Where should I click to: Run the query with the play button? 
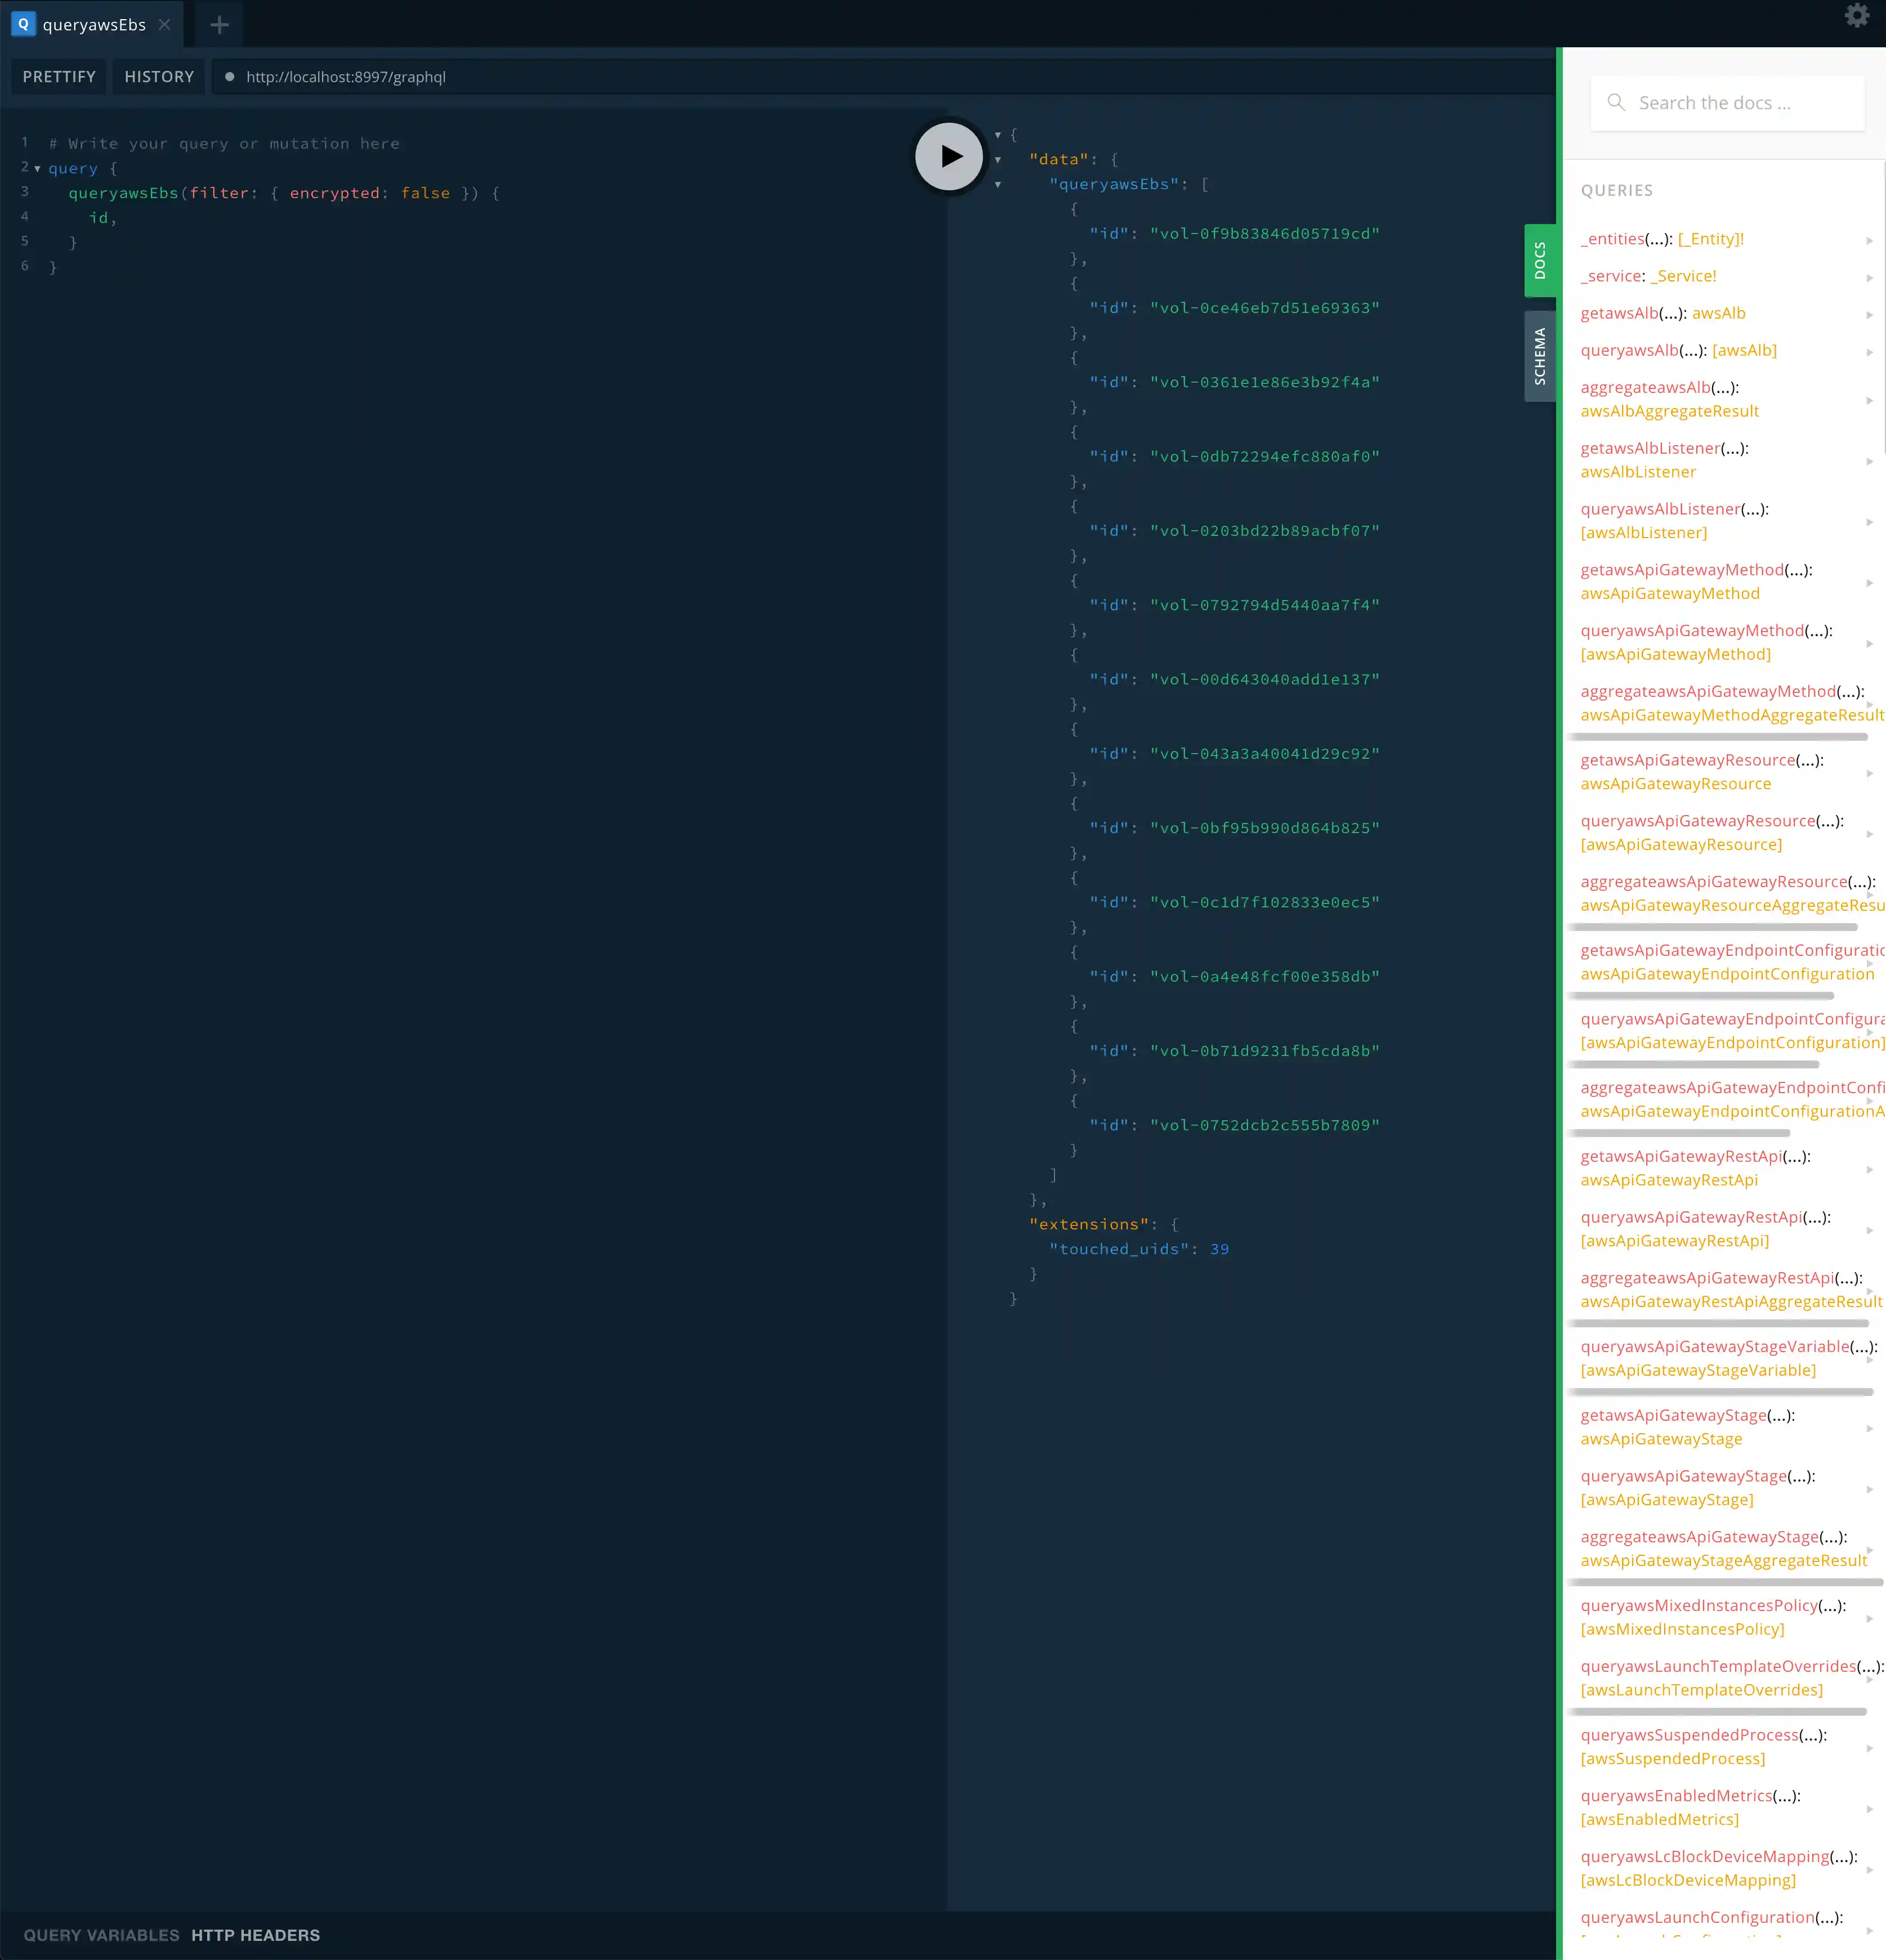[x=948, y=156]
